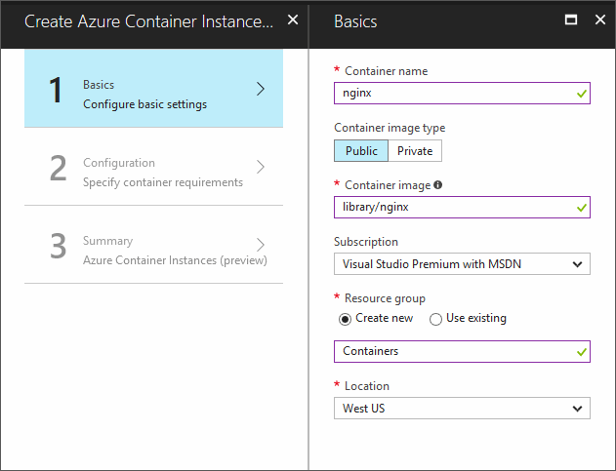Choose the Public image type
The height and width of the screenshot is (471, 616).
point(361,151)
